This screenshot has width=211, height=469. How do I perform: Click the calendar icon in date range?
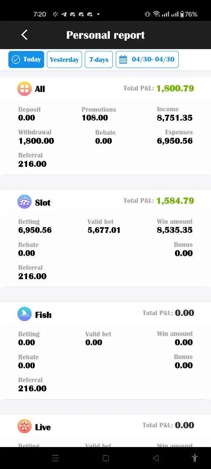(x=123, y=59)
